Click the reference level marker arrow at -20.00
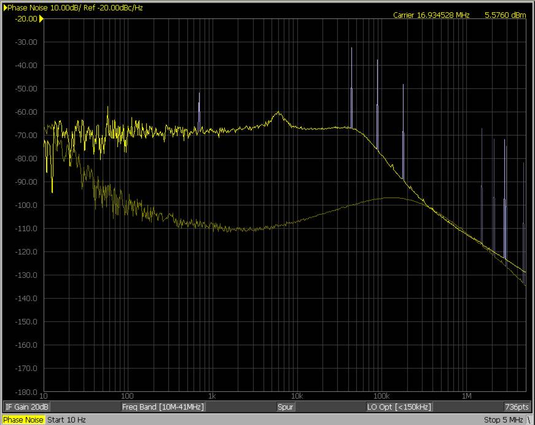535x425 pixels. [x=41, y=19]
